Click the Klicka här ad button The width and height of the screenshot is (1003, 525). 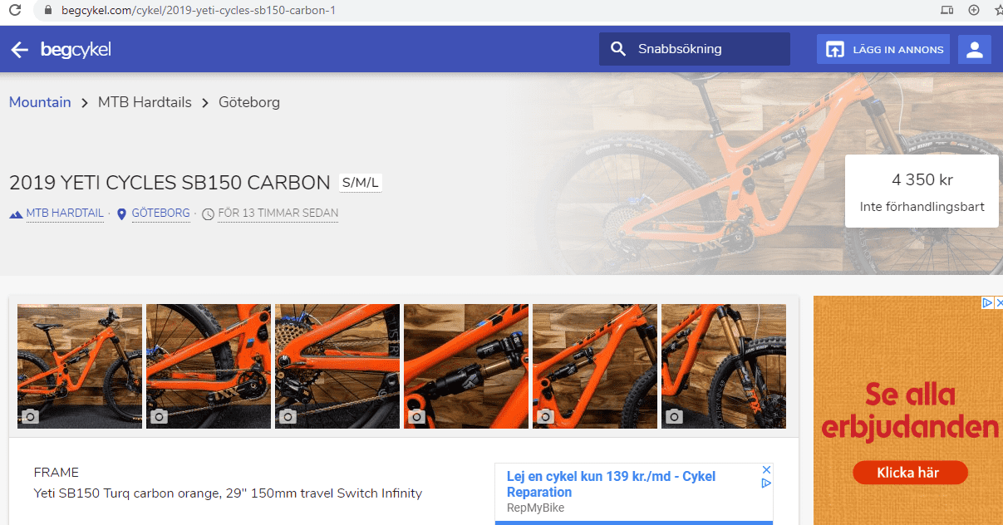tap(910, 473)
